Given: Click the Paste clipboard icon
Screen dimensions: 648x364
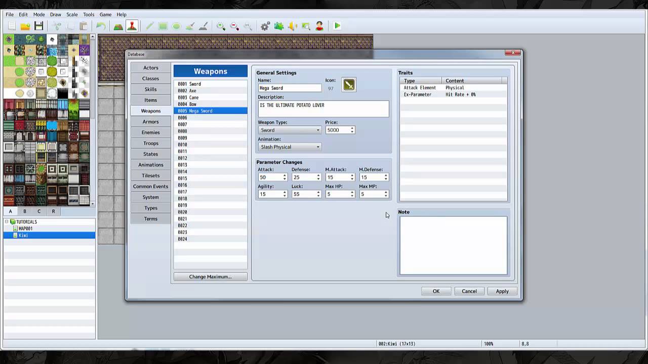Looking at the screenshot, I should tap(84, 26).
